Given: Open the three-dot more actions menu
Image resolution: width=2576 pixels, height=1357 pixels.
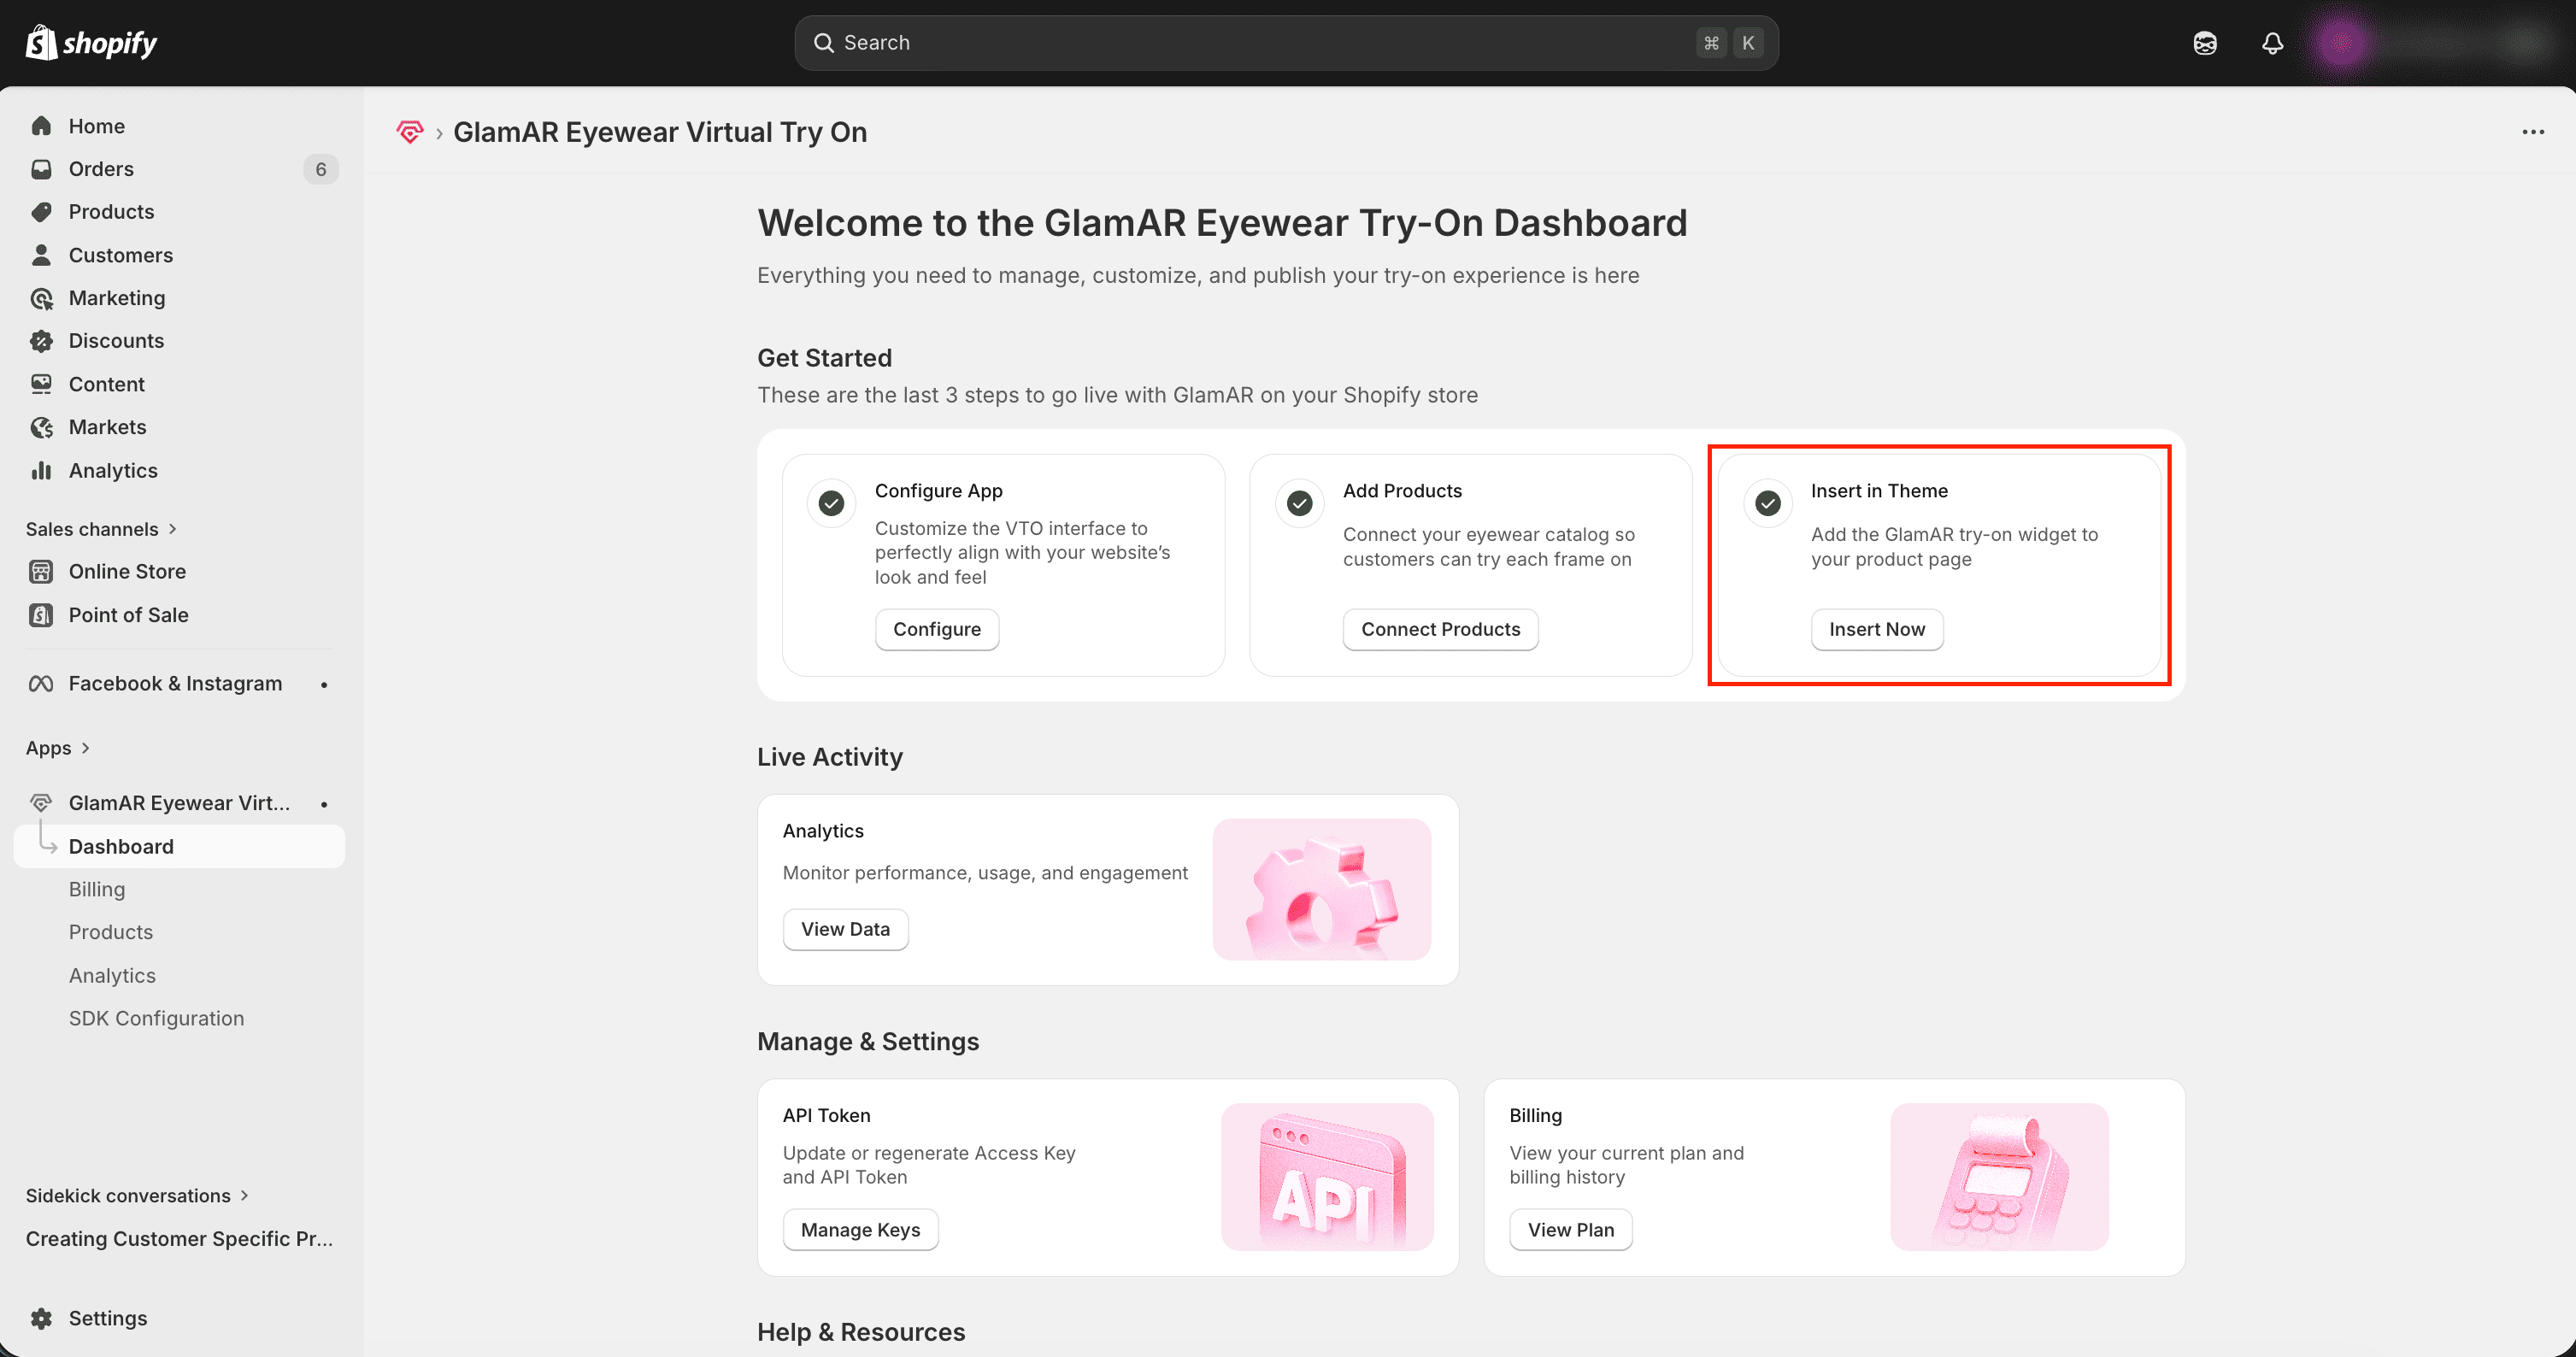Looking at the screenshot, I should pyautogui.click(x=2532, y=132).
